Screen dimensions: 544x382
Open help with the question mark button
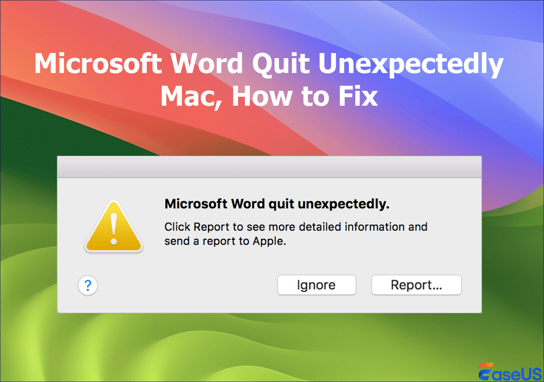(x=88, y=285)
